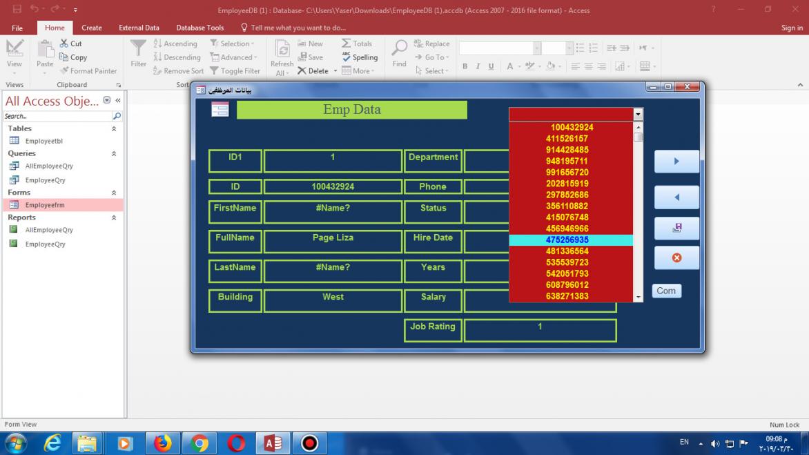Open the Select dropdown
This screenshot has height=455, width=809.
click(432, 70)
